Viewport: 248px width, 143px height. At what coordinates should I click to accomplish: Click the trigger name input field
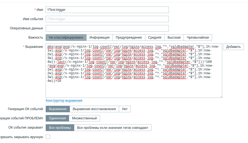click(107, 10)
